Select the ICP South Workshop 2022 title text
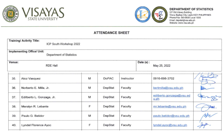Screen dimensions: 224x131 pos(63,44)
